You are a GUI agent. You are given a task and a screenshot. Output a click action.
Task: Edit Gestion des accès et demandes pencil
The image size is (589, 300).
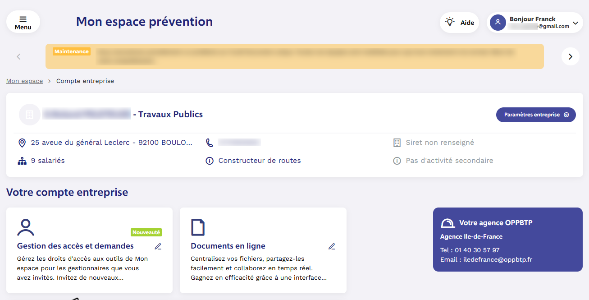point(158,246)
